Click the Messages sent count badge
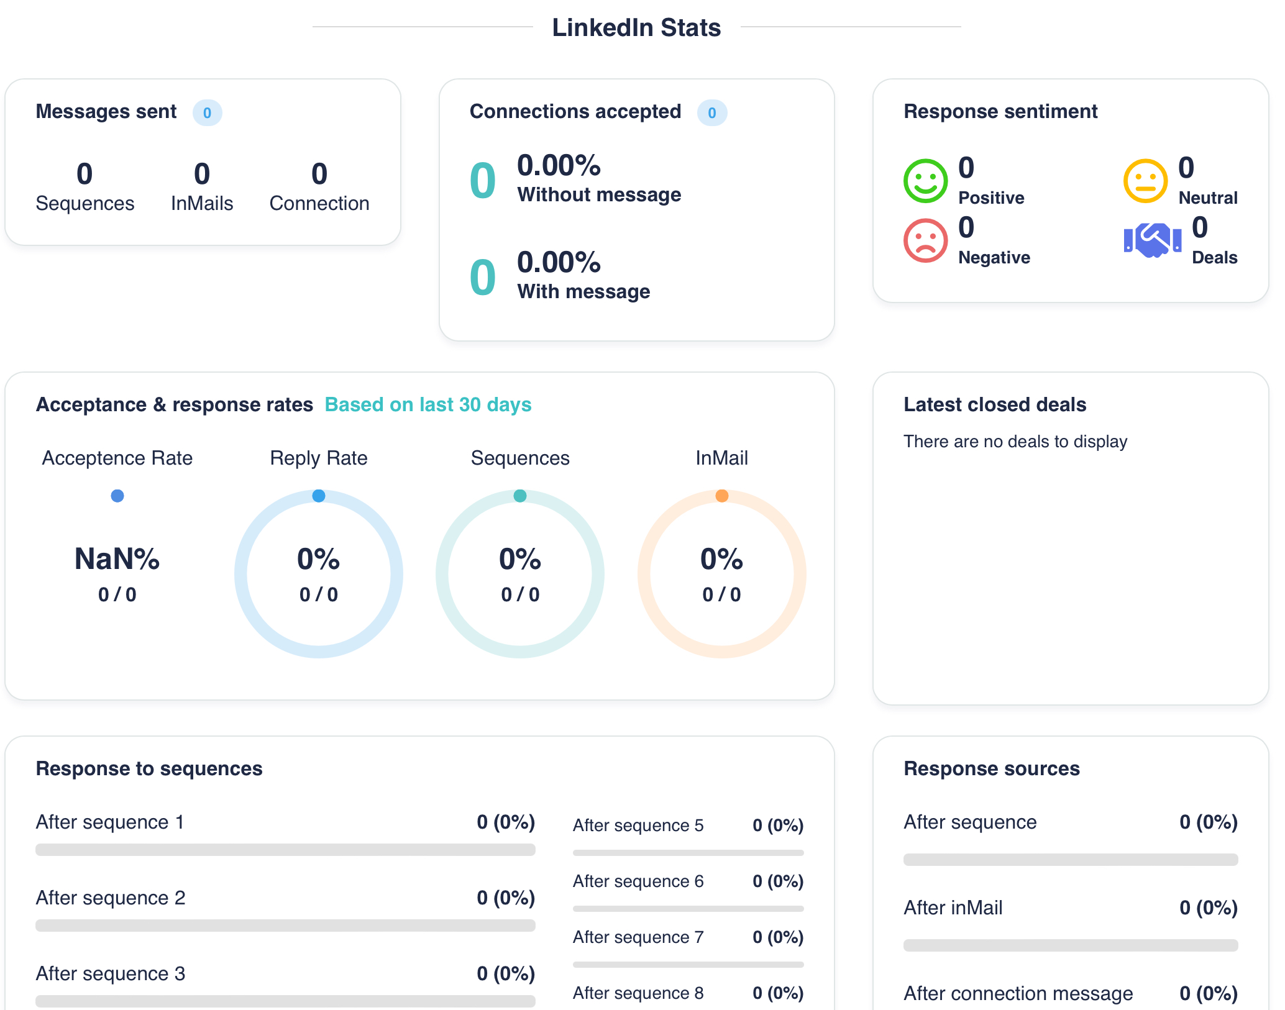 pos(207,113)
